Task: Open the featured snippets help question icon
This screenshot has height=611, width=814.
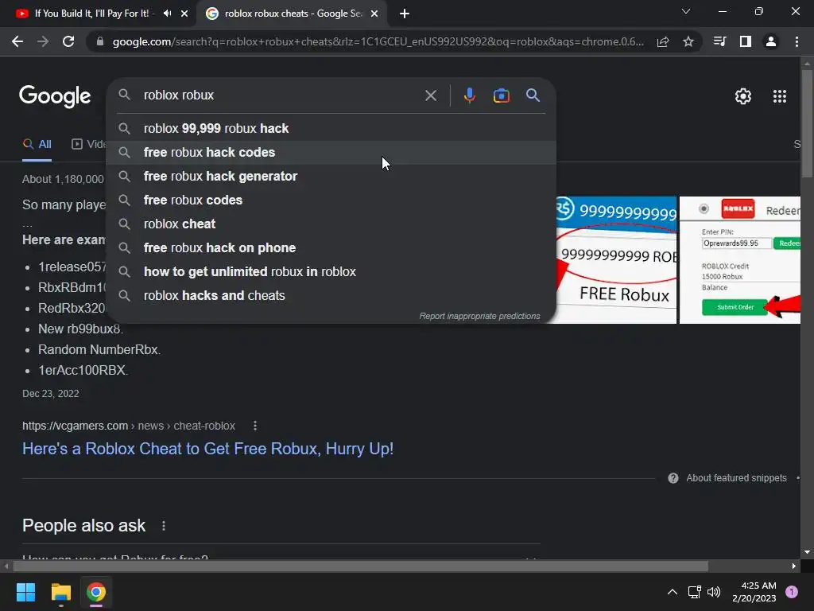Action: click(x=673, y=478)
